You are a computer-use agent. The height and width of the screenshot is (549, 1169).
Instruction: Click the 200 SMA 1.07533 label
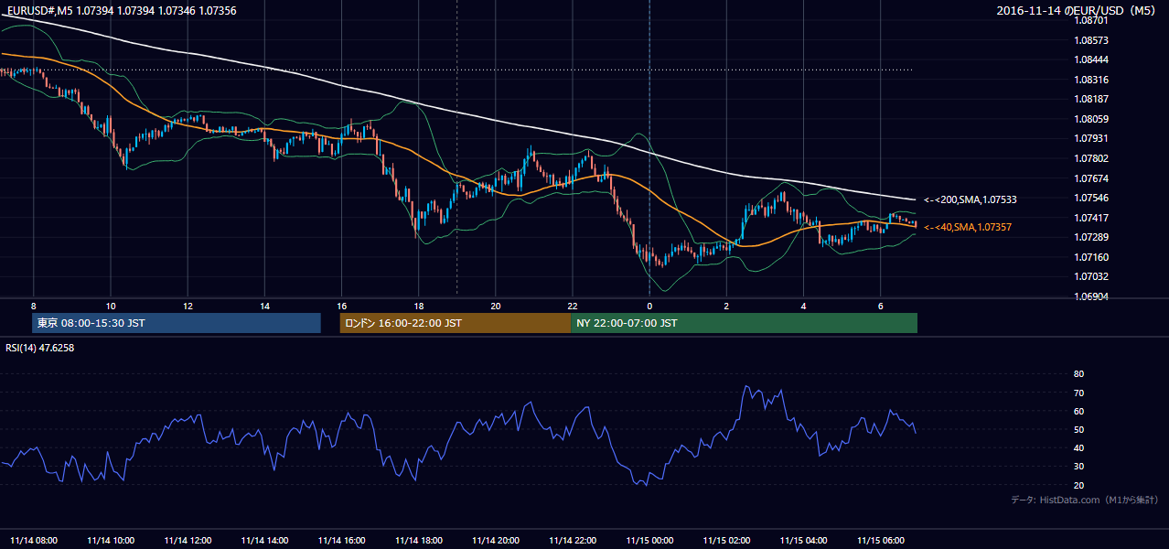tap(971, 199)
